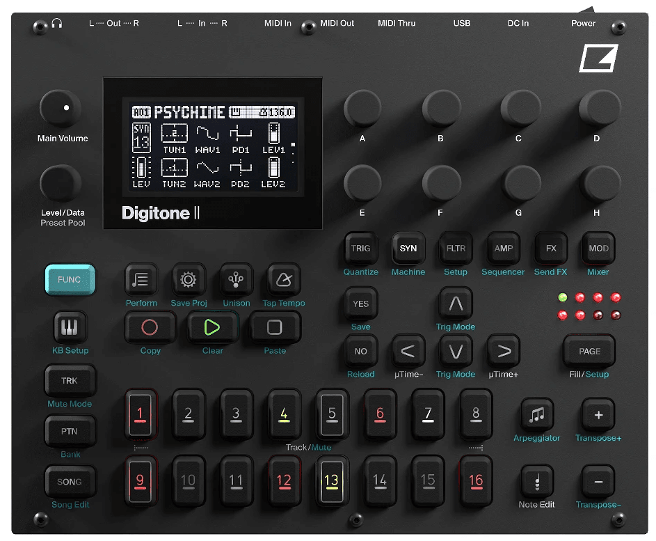656x541 pixels.
Task: Toggle track/trig key 8
Action: click(476, 414)
